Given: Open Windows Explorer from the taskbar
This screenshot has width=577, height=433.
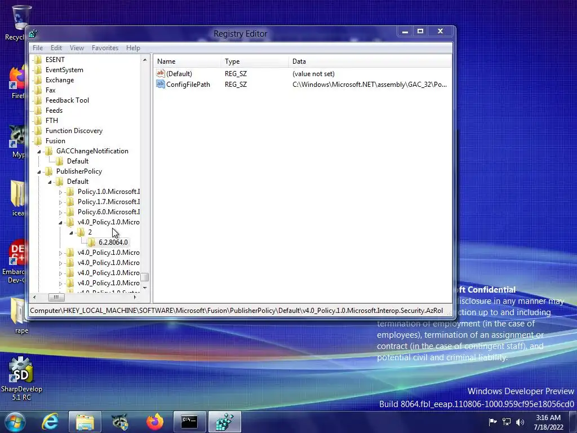Looking at the screenshot, I should pos(85,422).
